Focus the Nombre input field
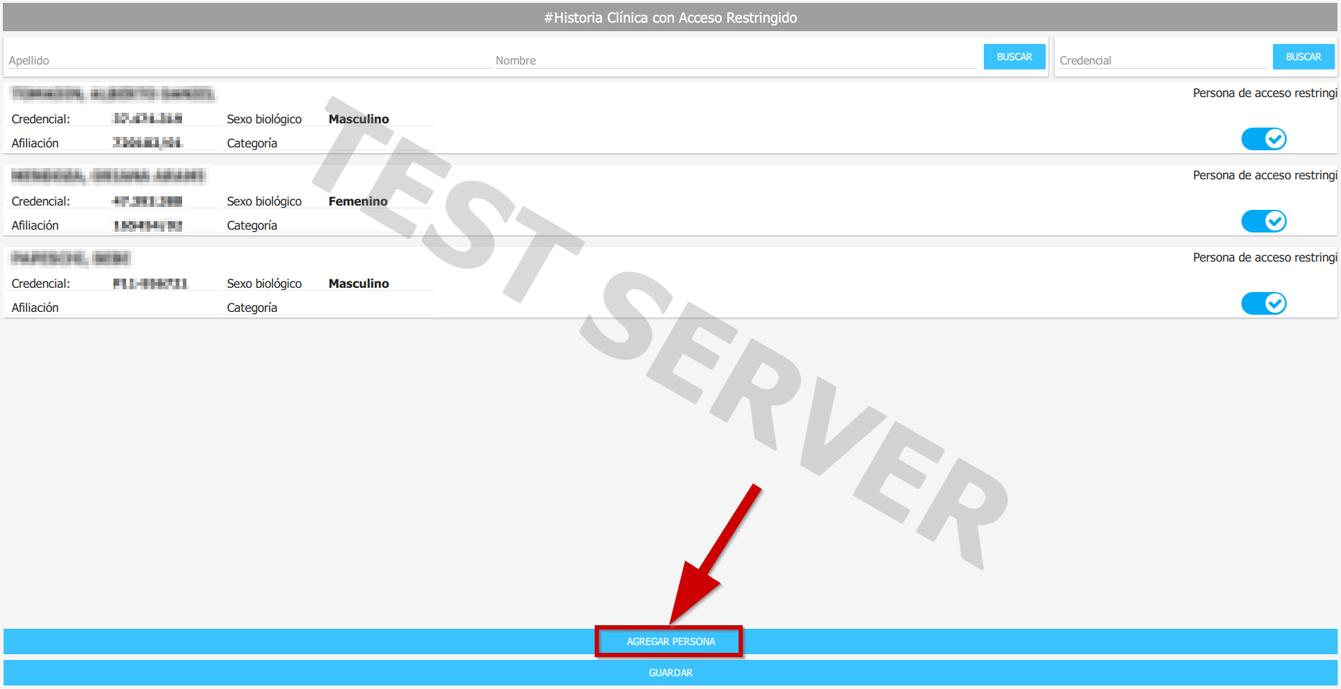 [x=734, y=60]
